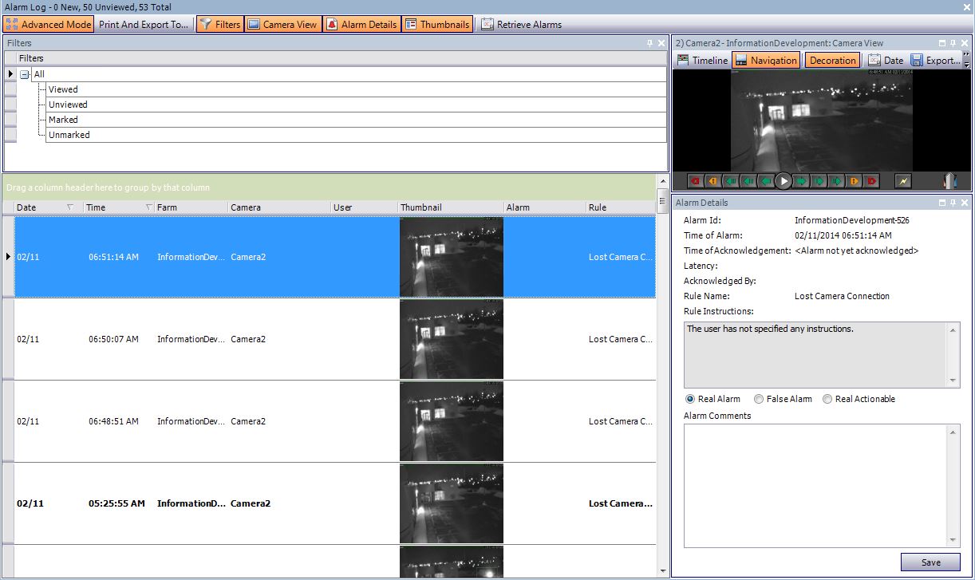Toggle the Camera View toolbar button
The height and width of the screenshot is (580, 975).
282,25
